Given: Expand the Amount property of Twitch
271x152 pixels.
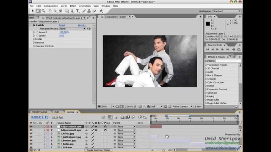Looking at the screenshot, I should coord(34,32).
